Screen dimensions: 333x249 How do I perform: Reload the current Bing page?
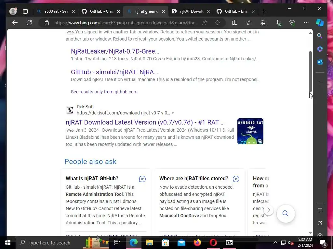click(29, 23)
